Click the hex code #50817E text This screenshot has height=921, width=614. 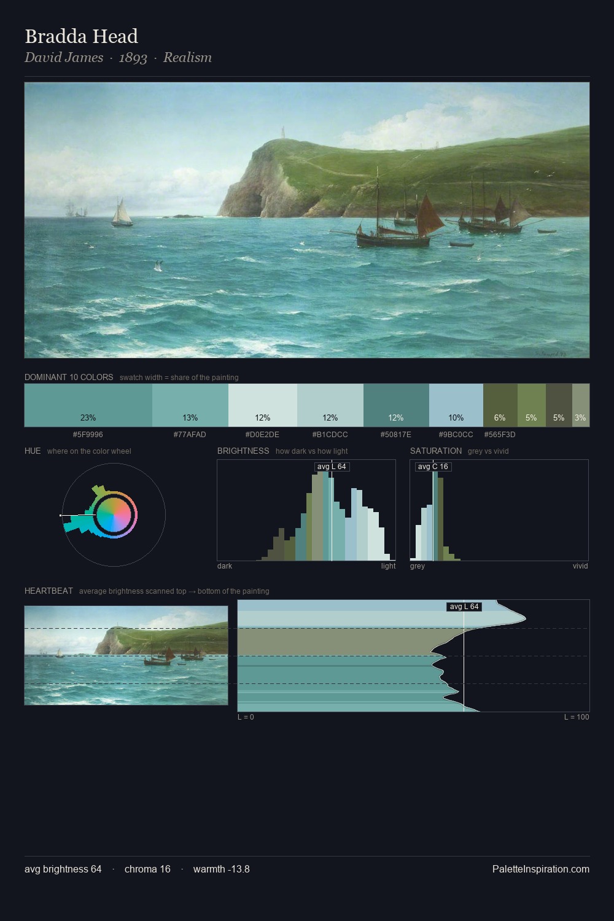point(396,434)
